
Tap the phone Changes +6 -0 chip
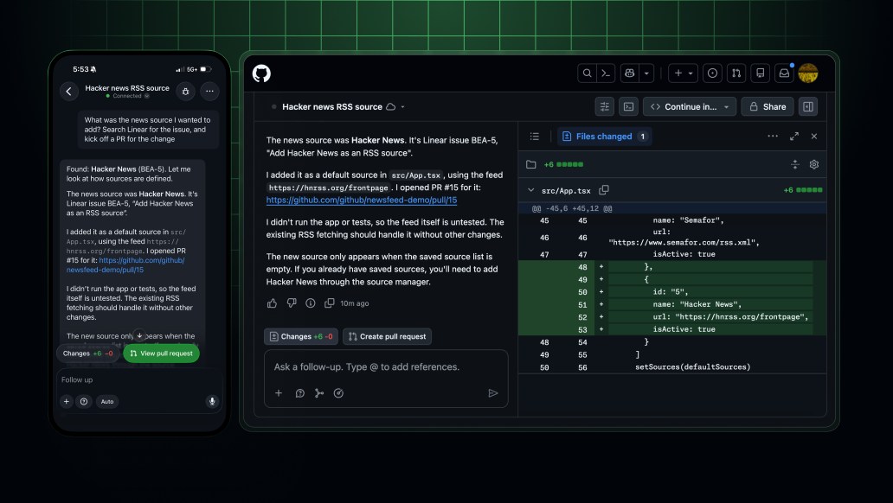click(x=87, y=353)
